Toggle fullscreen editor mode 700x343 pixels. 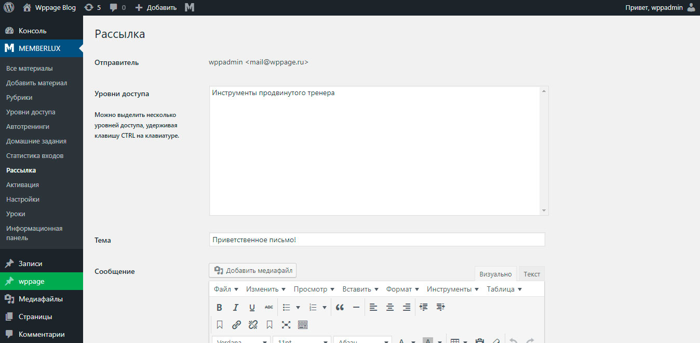click(x=286, y=325)
